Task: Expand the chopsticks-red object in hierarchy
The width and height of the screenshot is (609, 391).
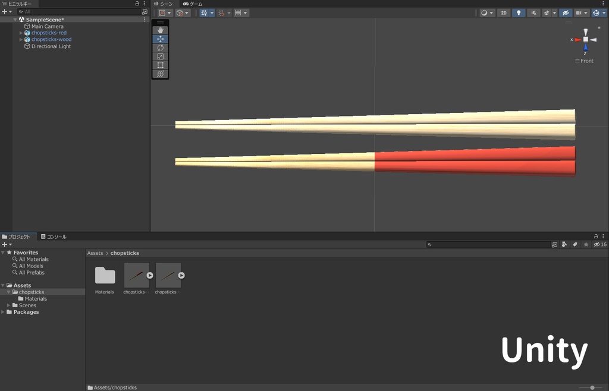Action: 21,33
